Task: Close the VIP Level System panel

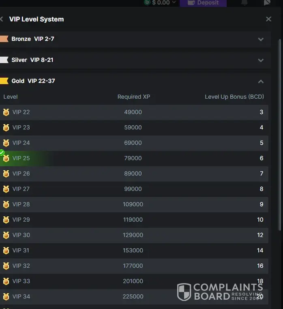Action: (268, 19)
